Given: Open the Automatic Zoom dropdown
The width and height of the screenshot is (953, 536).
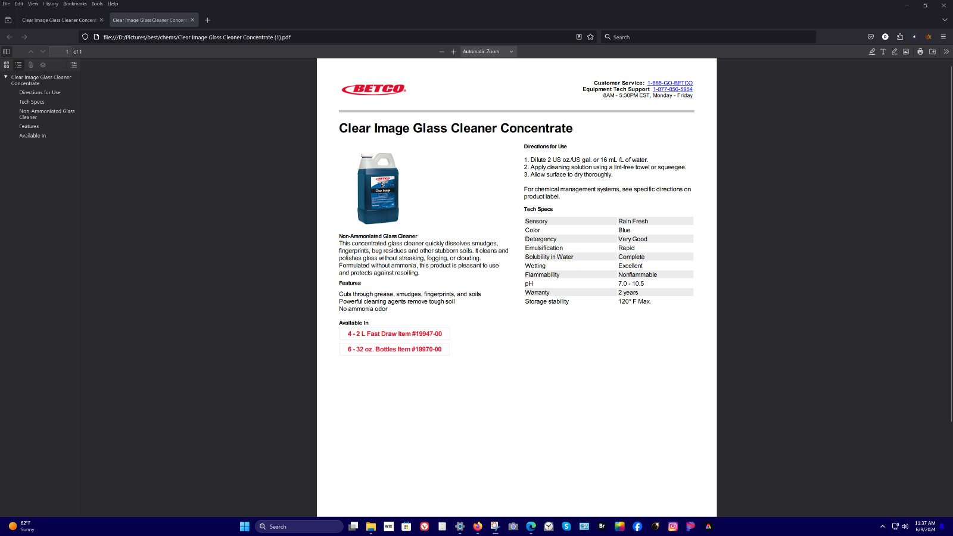Looking at the screenshot, I should coord(488,52).
